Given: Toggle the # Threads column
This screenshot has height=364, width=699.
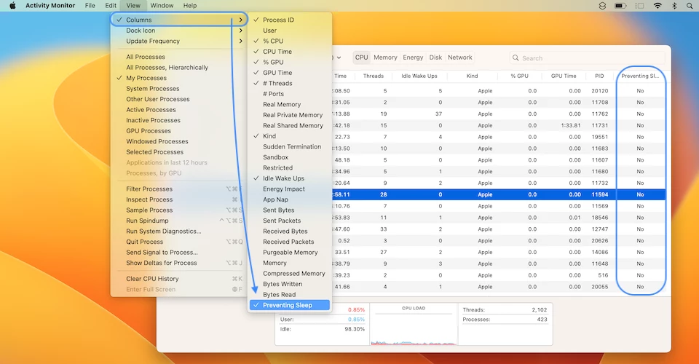Looking at the screenshot, I should click(290, 83).
